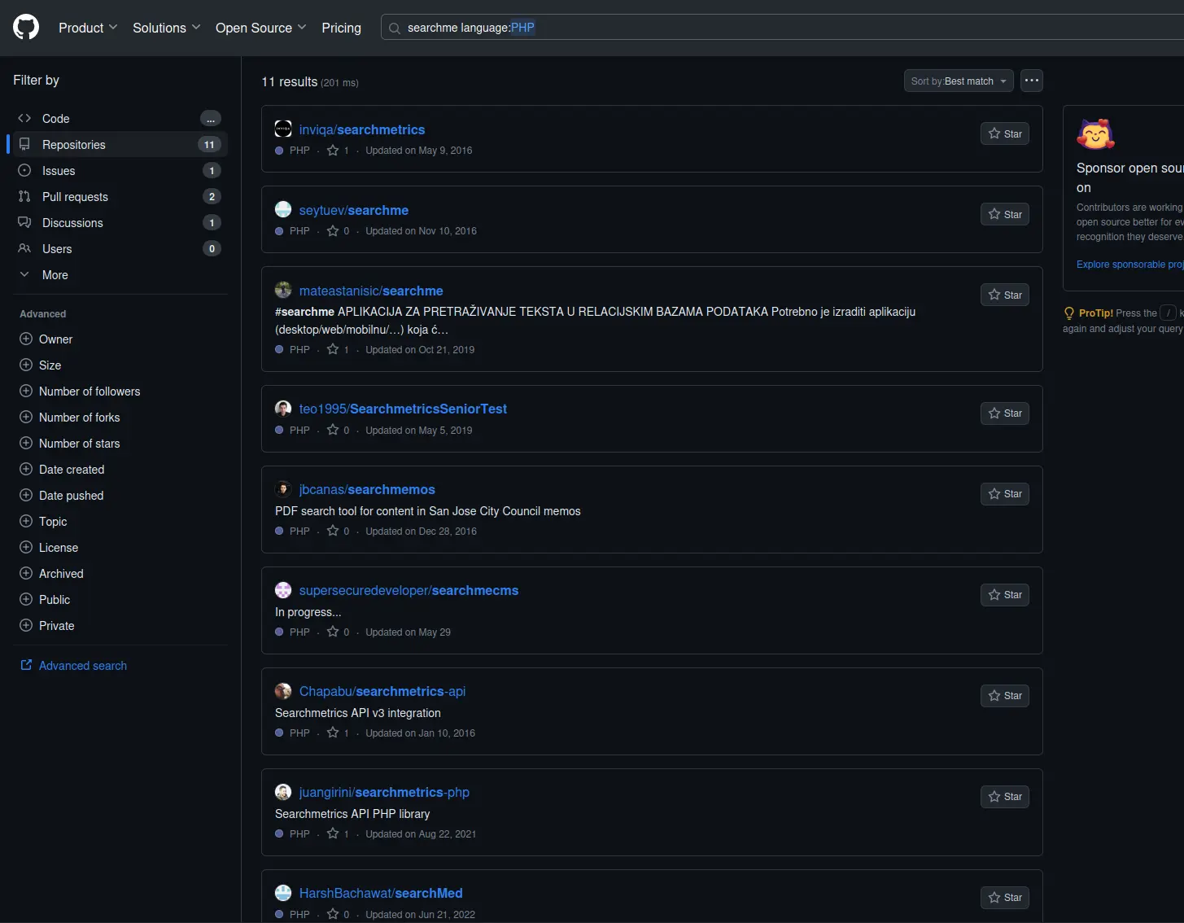Go to the Pricing page
The height and width of the screenshot is (923, 1184).
coord(341,28)
